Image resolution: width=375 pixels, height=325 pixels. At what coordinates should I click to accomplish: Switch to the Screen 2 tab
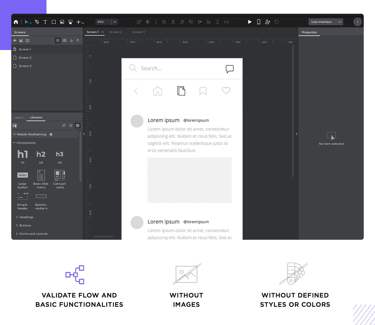point(115,32)
